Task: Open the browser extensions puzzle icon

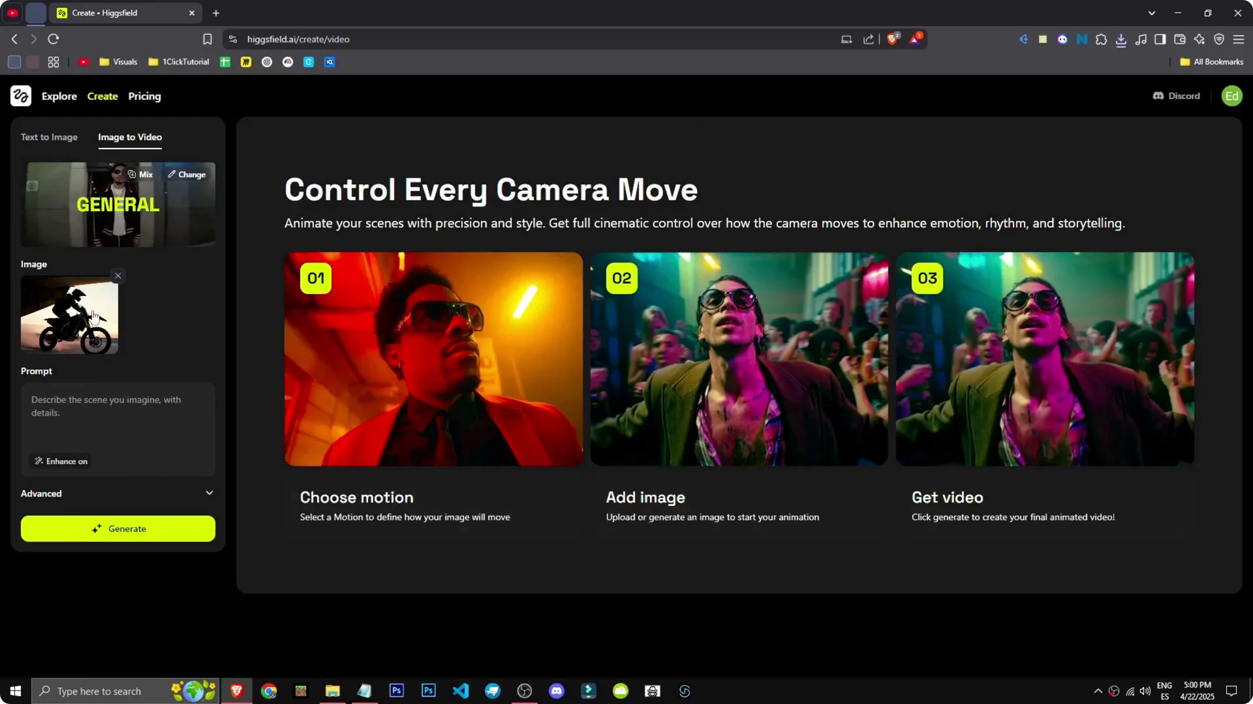Action: (1102, 39)
